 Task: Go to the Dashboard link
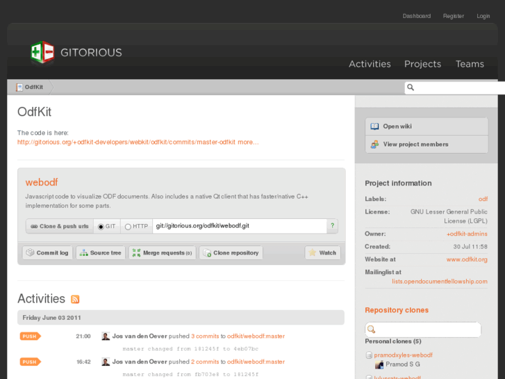(416, 16)
